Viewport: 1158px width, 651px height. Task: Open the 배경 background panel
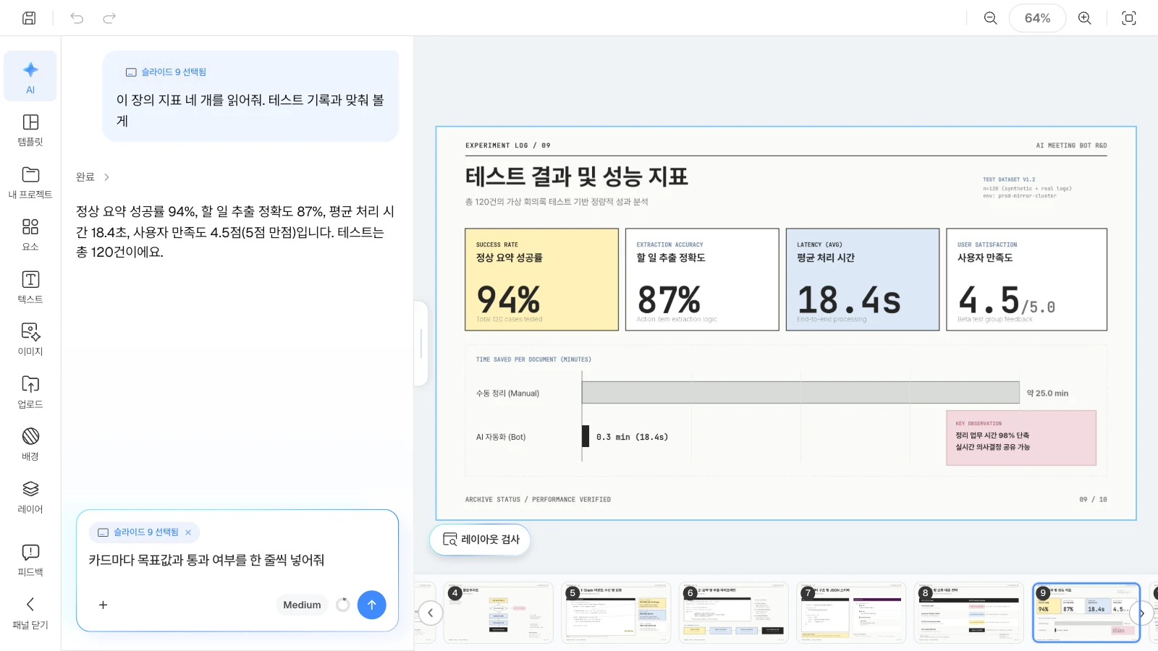click(30, 444)
